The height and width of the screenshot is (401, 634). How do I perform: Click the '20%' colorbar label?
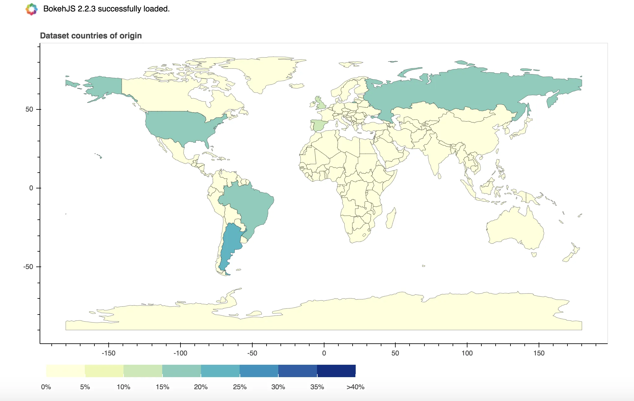[x=201, y=387]
